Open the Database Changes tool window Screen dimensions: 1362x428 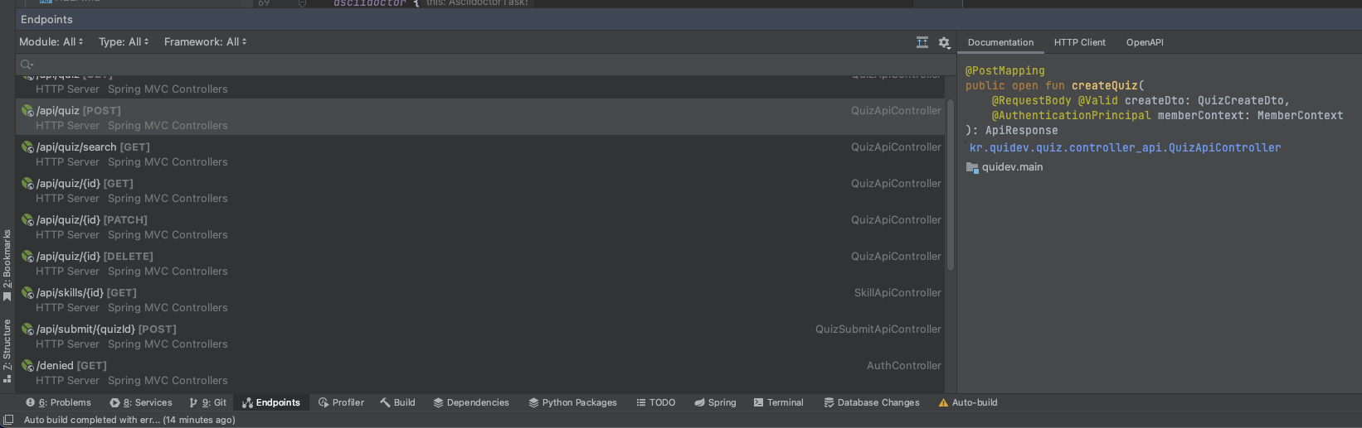(x=871, y=403)
